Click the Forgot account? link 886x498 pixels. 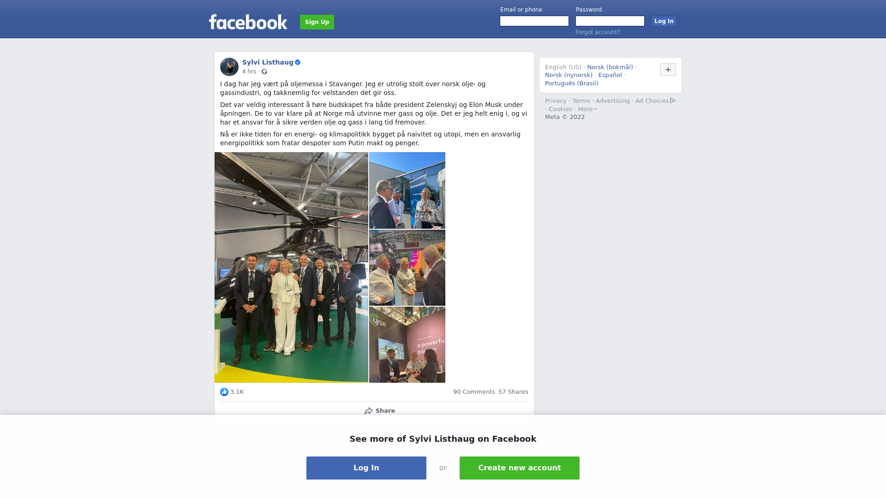coord(598,32)
